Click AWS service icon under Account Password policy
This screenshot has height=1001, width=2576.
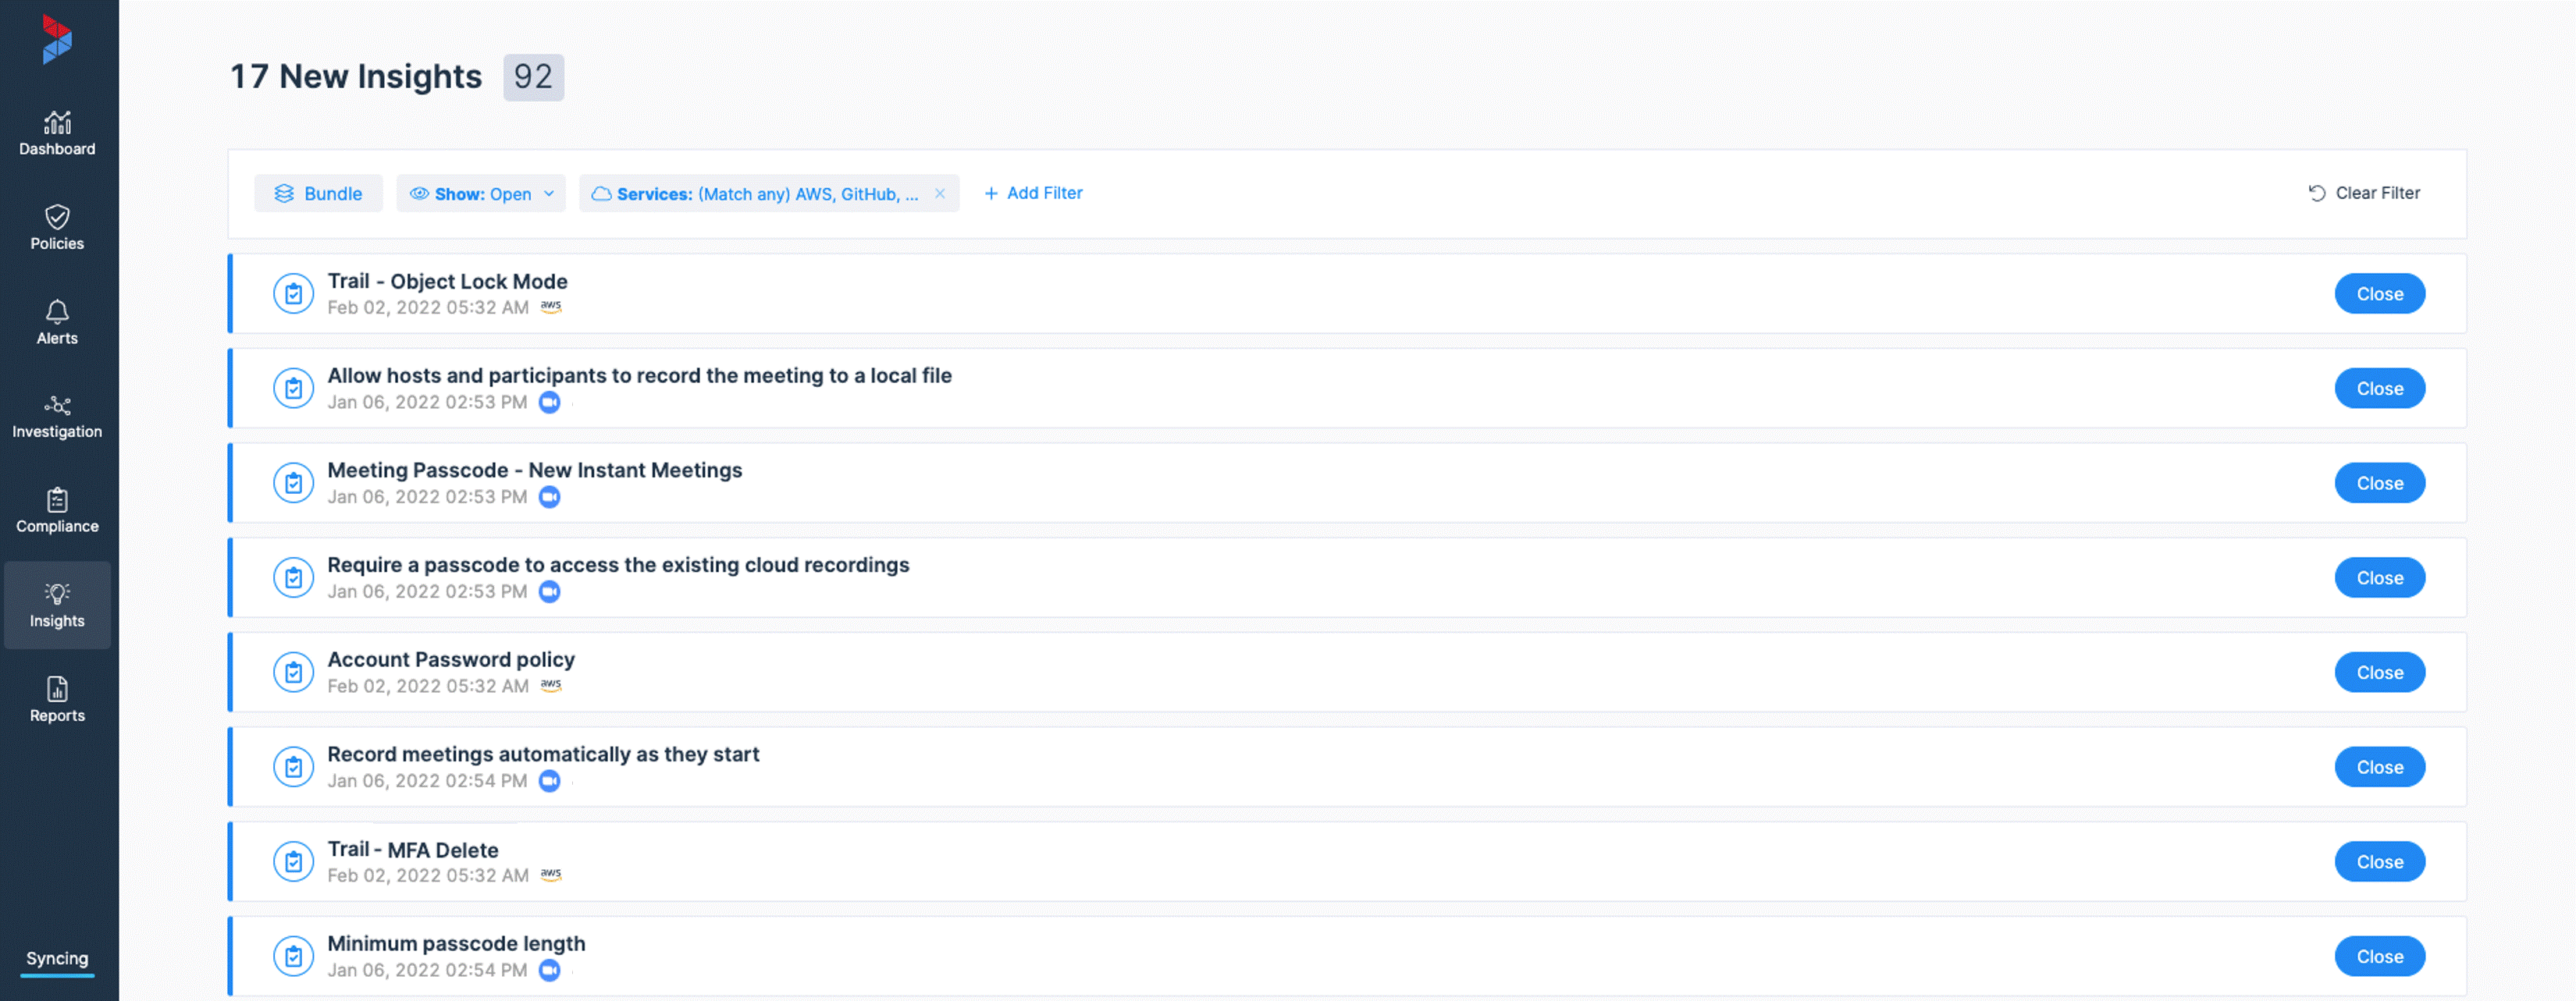pos(551,687)
